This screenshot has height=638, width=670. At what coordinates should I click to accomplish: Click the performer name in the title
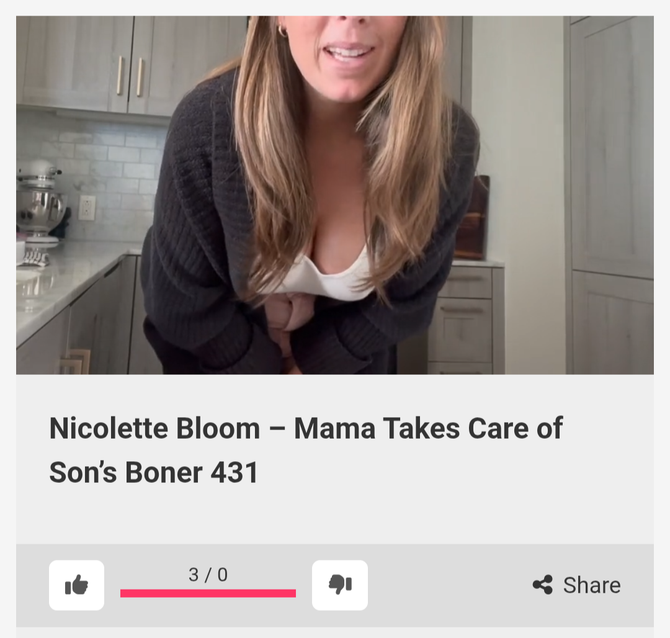(x=154, y=428)
